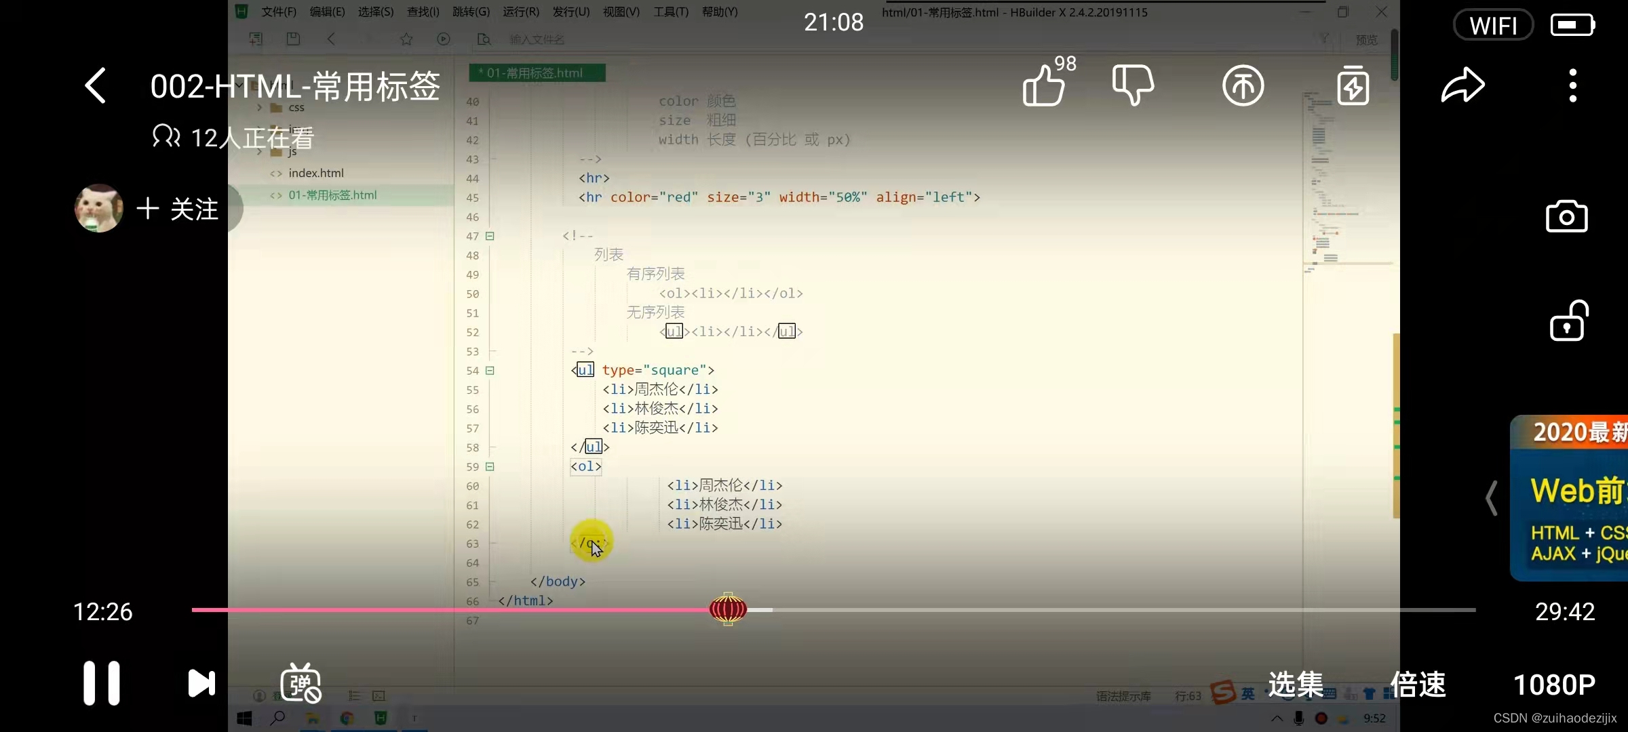This screenshot has height=732, width=1628.
Task: Open the 选集 episode list
Action: click(x=1296, y=685)
